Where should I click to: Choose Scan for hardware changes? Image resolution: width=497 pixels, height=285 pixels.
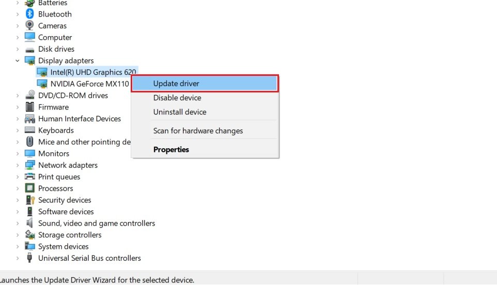[205, 131]
